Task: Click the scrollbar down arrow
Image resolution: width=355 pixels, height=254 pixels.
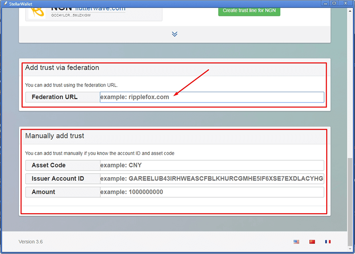Action: (x=350, y=249)
